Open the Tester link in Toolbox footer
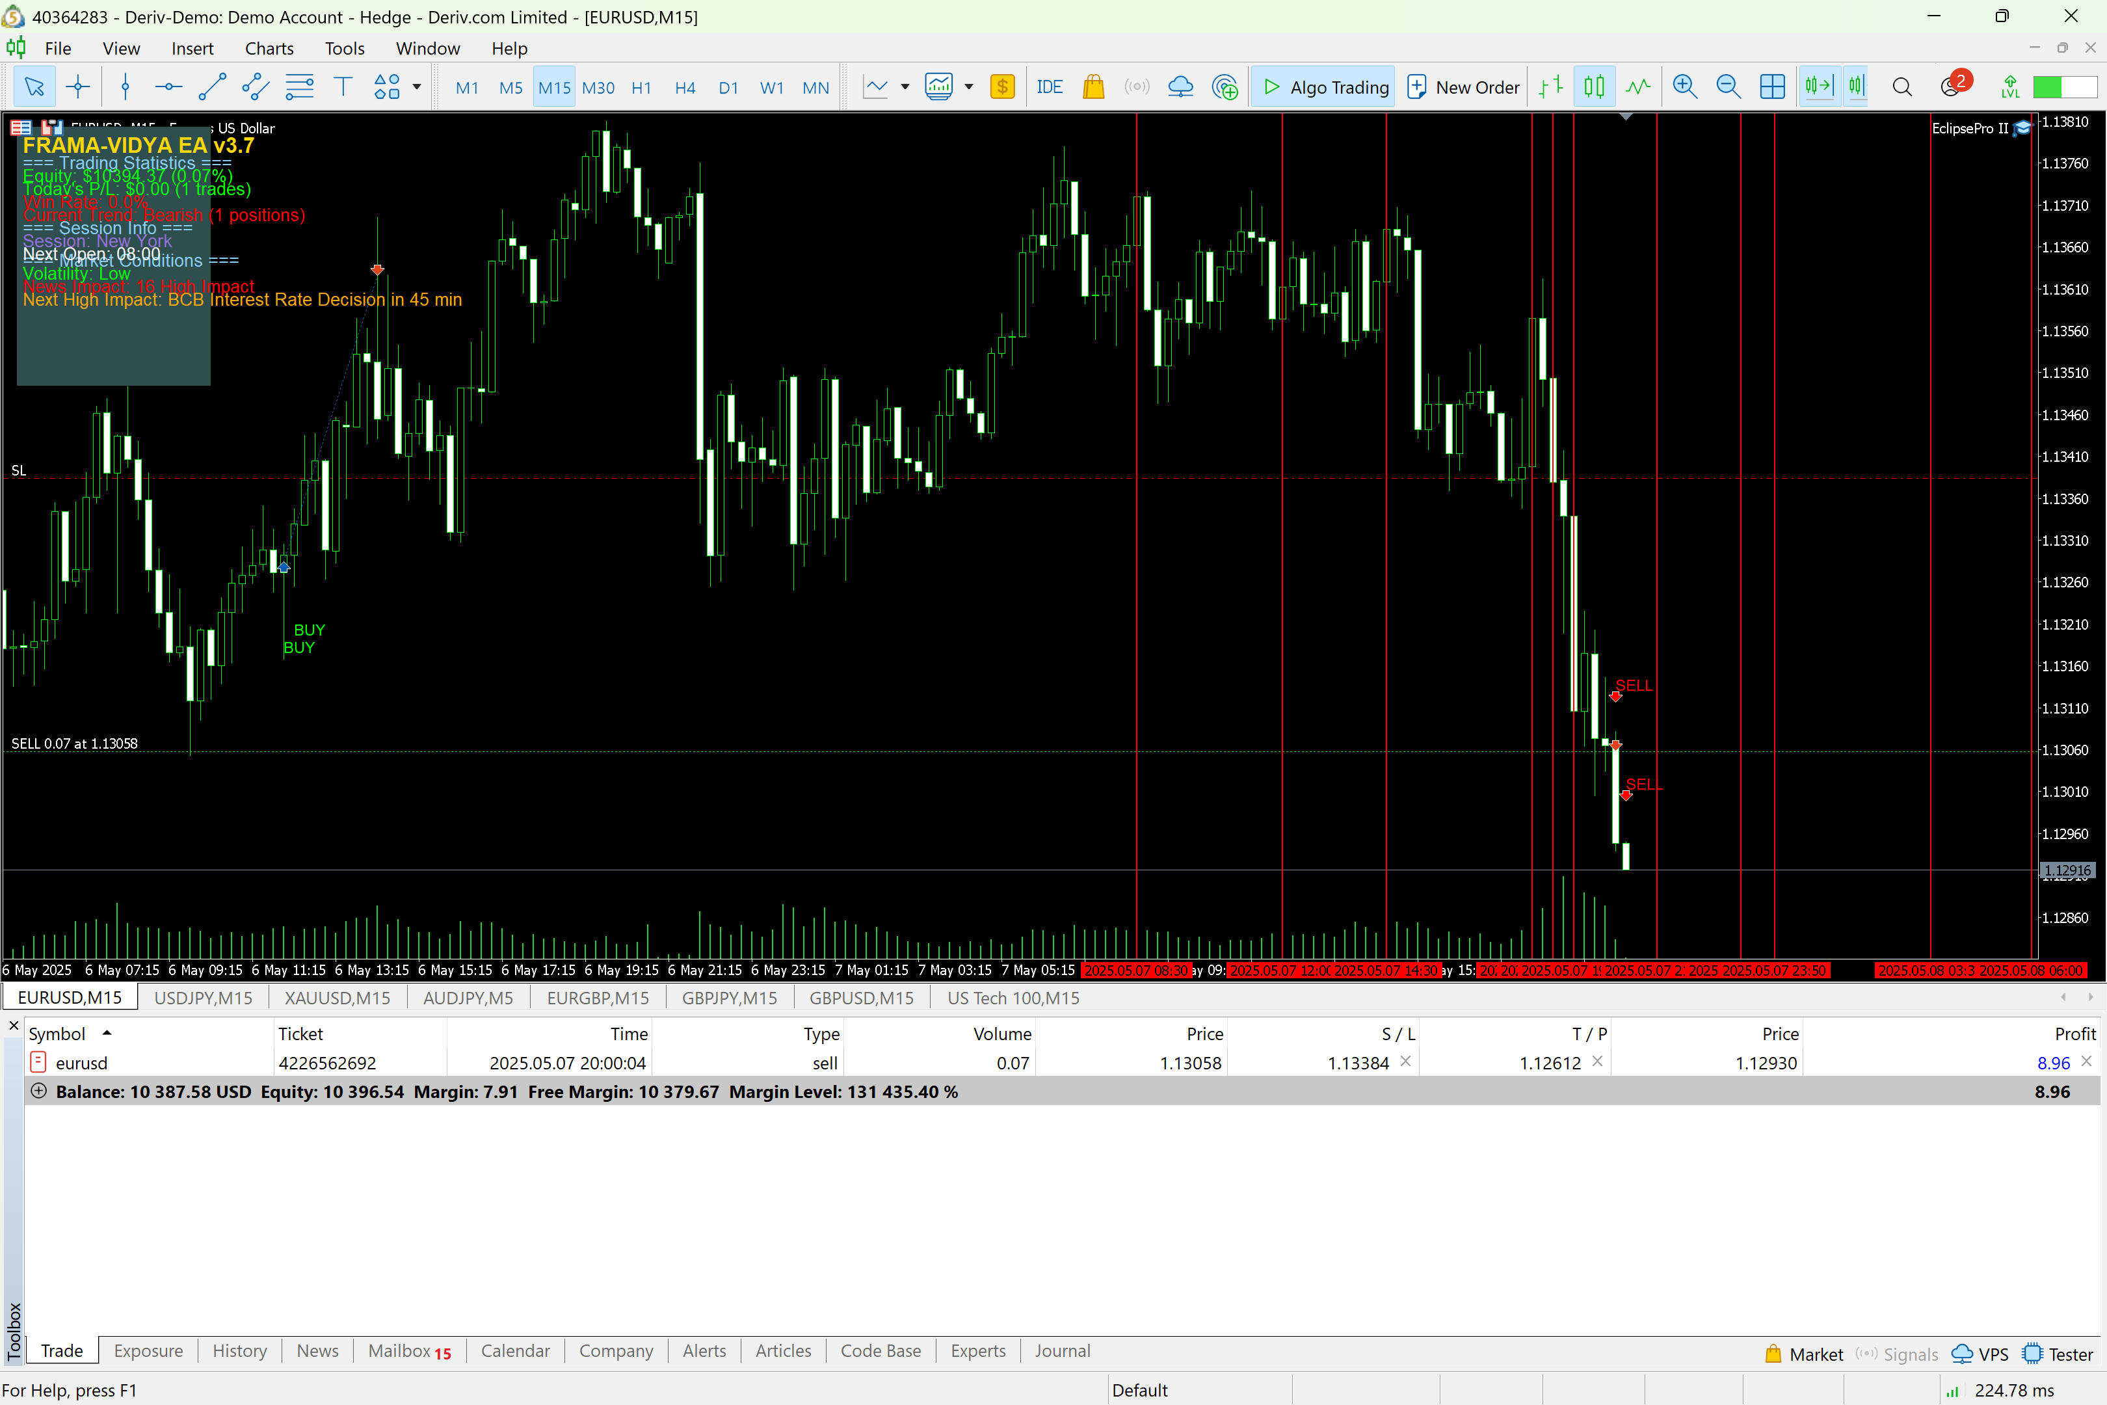 tap(2058, 1354)
